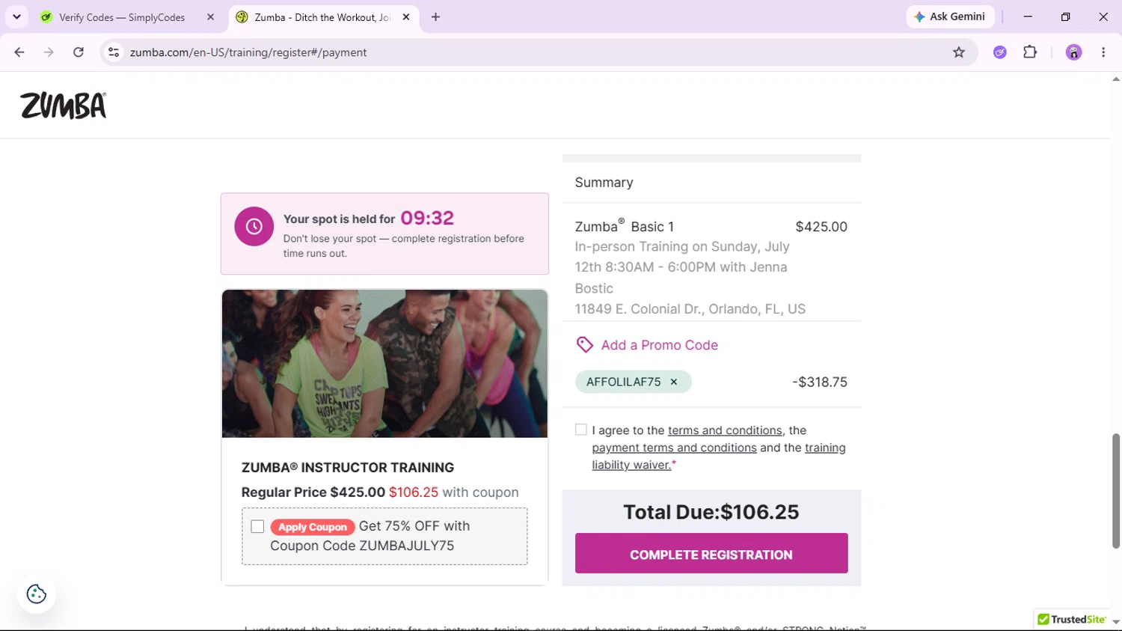Image resolution: width=1122 pixels, height=631 pixels.
Task: Remove the AFFOLILAF75 promo code
Action: coord(674,382)
